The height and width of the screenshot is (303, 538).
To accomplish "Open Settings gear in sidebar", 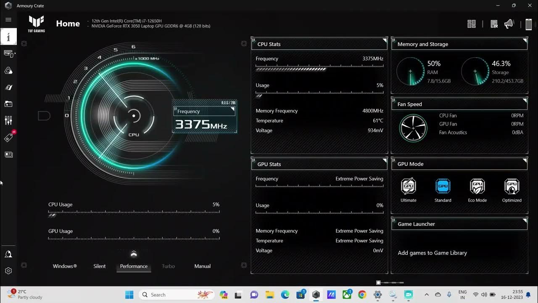I will [x=8, y=271].
